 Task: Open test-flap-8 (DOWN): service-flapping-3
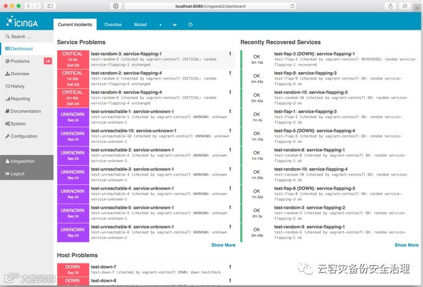(x=314, y=188)
